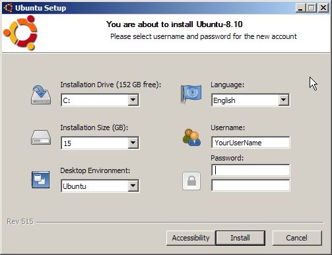Screen dimensions: 332x255
Task: Click the installation drive disk icon
Action: click(41, 95)
